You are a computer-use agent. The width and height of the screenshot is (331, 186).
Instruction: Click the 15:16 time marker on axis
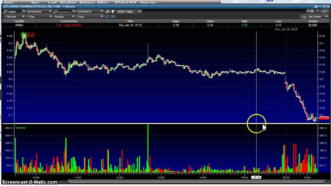coord(257,177)
